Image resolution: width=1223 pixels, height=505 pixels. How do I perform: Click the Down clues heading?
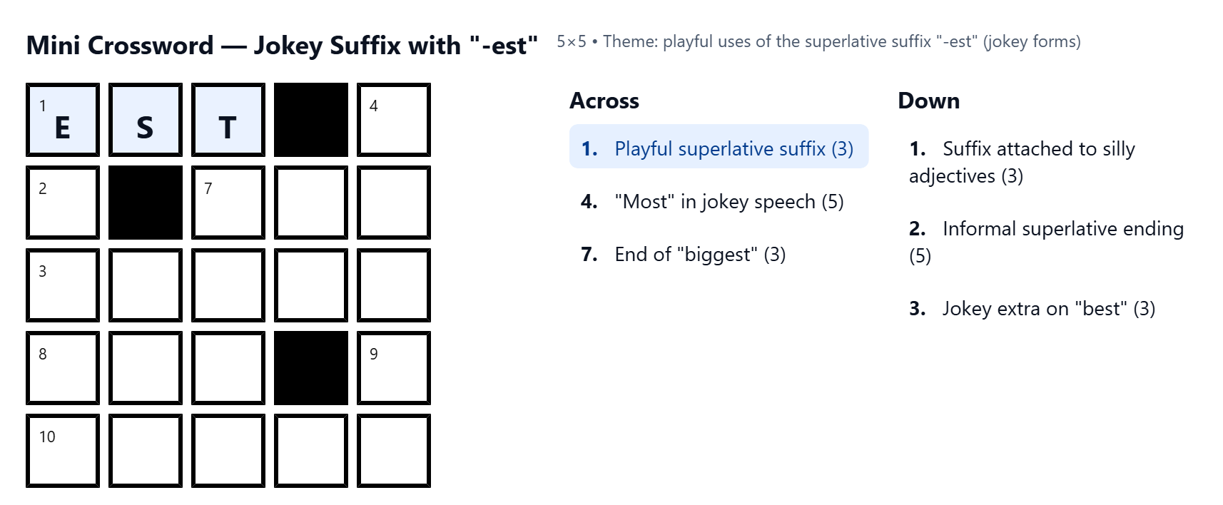click(928, 101)
